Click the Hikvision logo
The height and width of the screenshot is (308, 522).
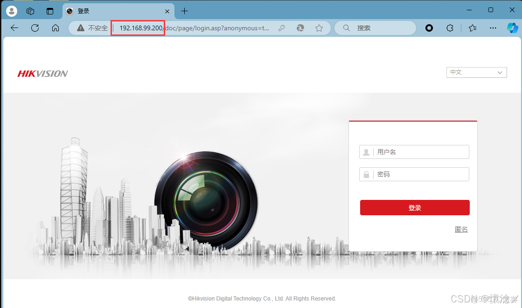point(42,74)
